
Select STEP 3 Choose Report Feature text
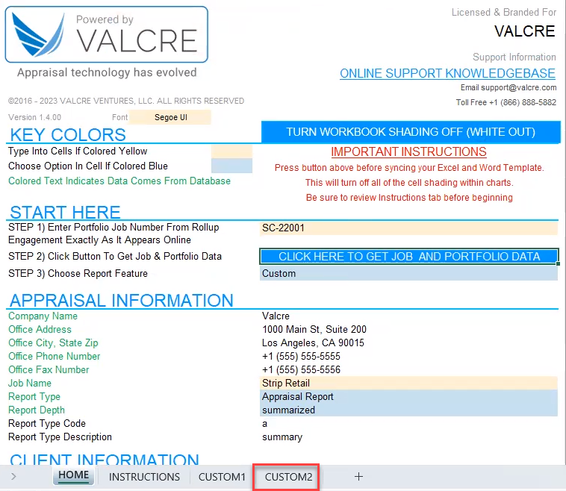(x=78, y=273)
